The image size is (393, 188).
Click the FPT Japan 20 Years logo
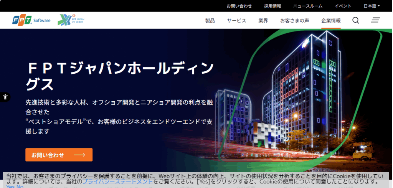click(x=71, y=20)
